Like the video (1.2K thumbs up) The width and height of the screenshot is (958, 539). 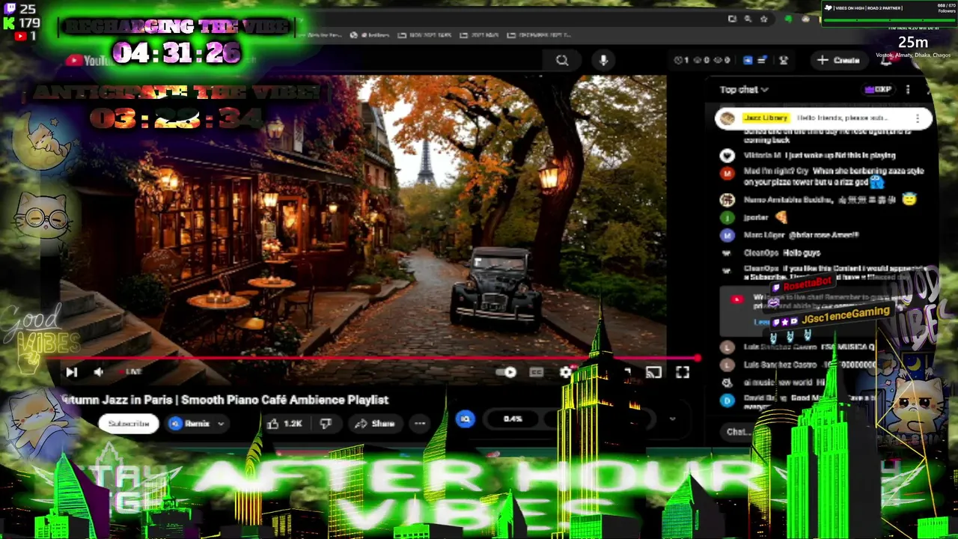pos(284,424)
